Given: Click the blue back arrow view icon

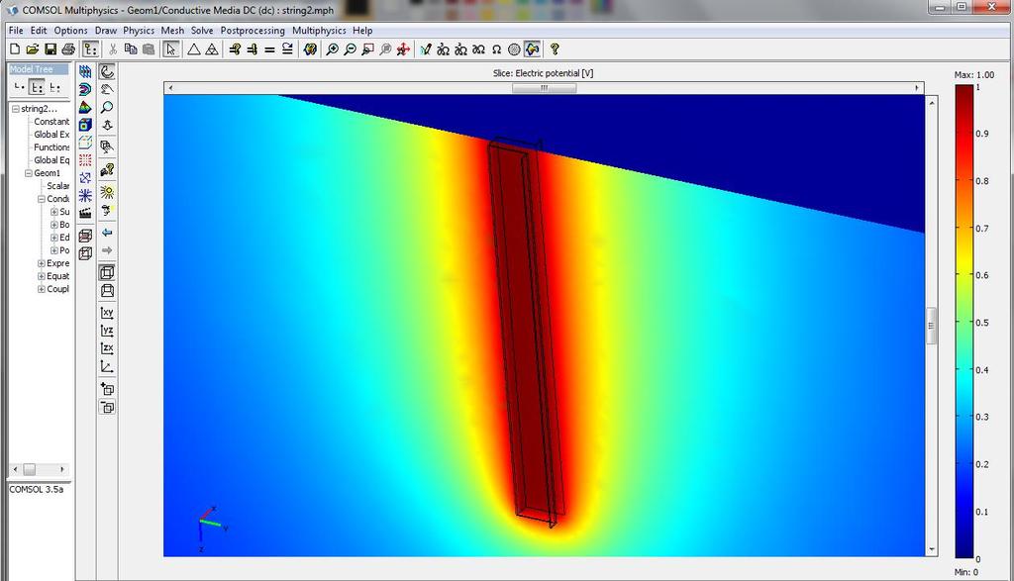Looking at the screenshot, I should click(x=107, y=232).
